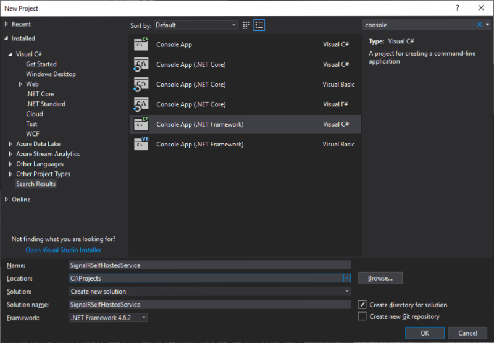
Task: Open search box options dropdown arrow
Action: click(487, 25)
